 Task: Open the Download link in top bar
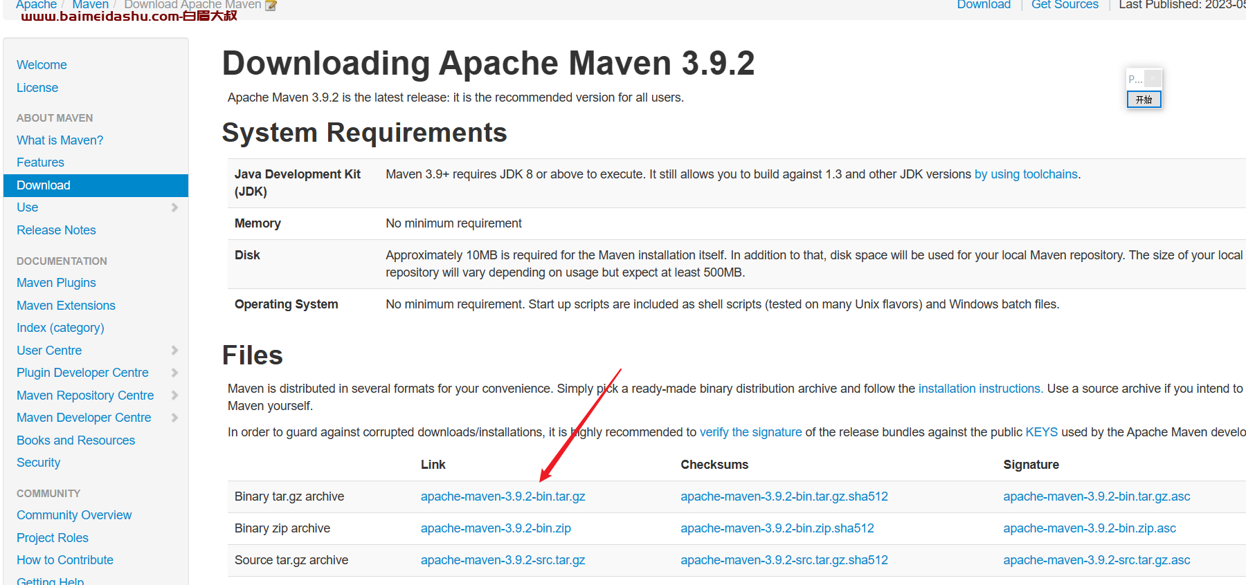pyautogui.click(x=984, y=4)
